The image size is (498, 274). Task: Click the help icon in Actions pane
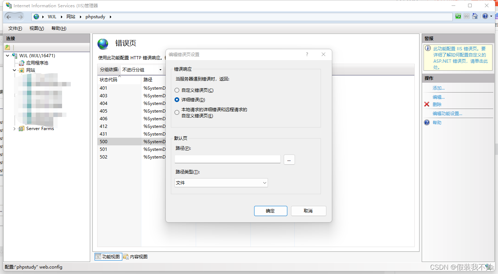(427, 122)
